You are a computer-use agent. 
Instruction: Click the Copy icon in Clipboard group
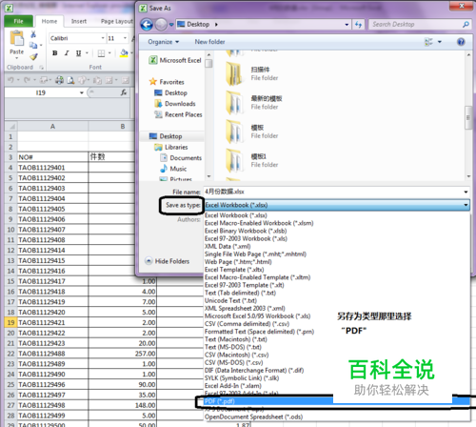point(33,45)
